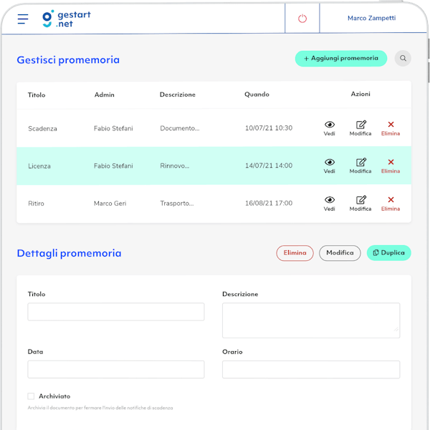The width and height of the screenshot is (430, 430).
Task: Click the search magnifier icon
Action: click(403, 59)
